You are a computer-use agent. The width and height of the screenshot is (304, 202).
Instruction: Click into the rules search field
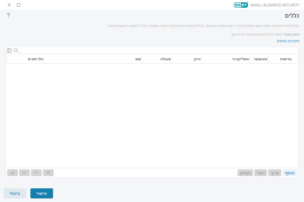(158, 50)
